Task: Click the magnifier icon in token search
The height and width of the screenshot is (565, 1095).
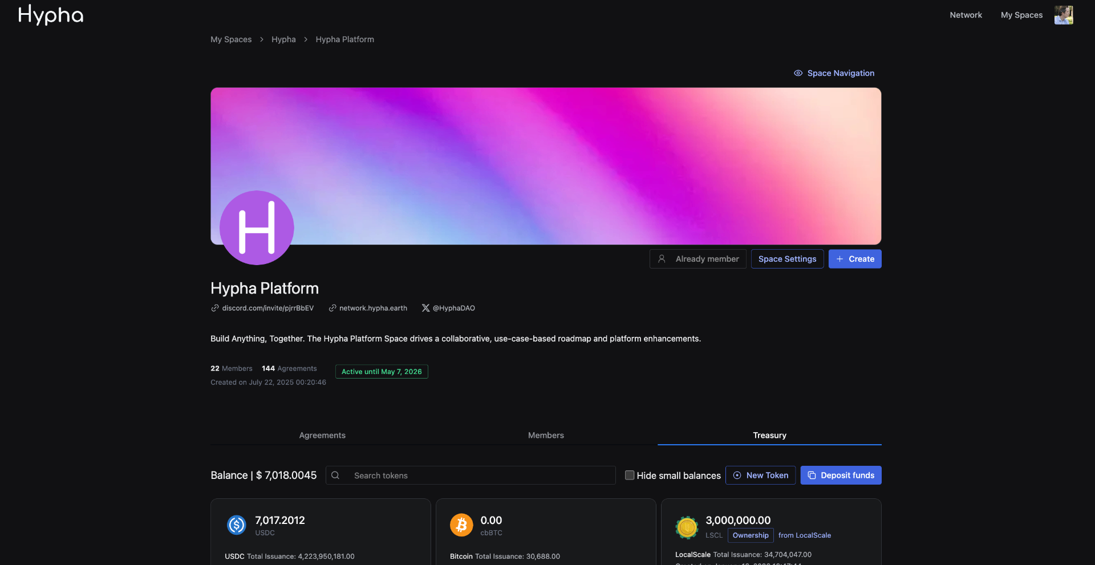Action: pos(335,475)
